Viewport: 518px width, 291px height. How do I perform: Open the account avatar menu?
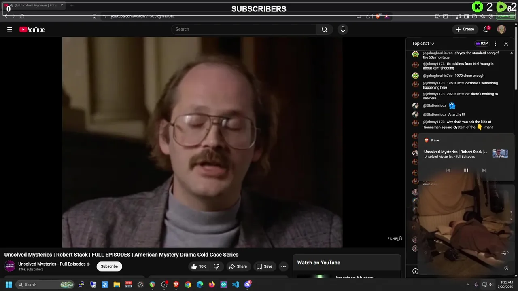point(501,29)
